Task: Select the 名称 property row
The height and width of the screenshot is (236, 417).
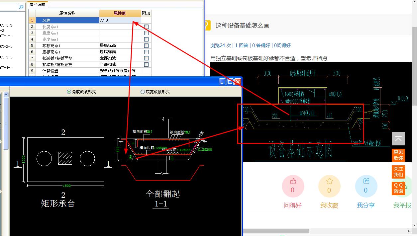Action: pyautogui.click(x=67, y=20)
